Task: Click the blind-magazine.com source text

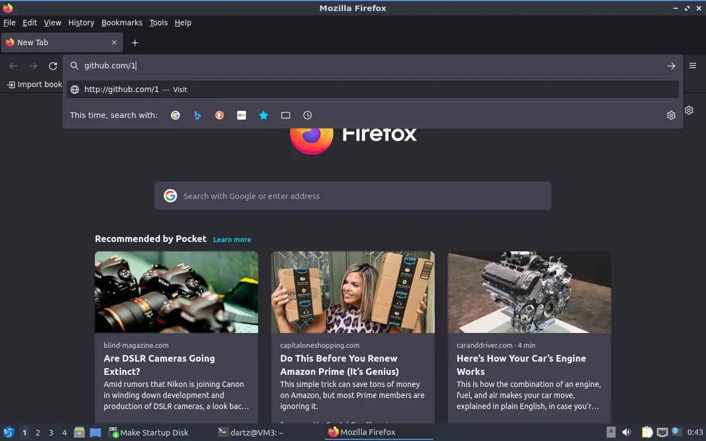Action: [x=136, y=345]
